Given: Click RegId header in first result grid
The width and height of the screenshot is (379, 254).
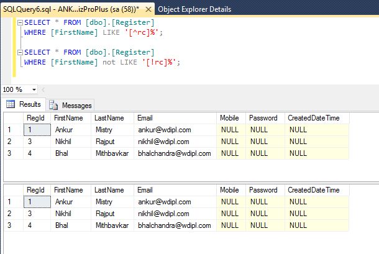Looking at the screenshot, I should [37, 118].
